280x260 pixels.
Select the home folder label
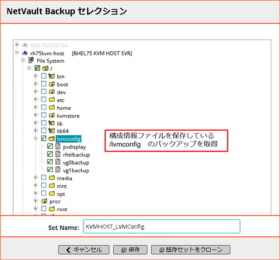pos(64,108)
